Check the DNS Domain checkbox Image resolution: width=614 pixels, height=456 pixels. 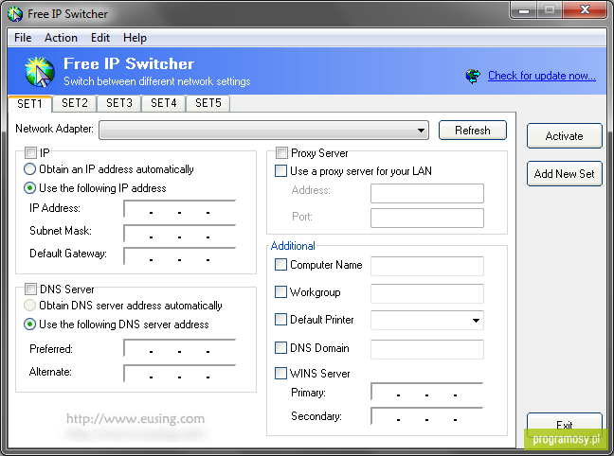(280, 347)
